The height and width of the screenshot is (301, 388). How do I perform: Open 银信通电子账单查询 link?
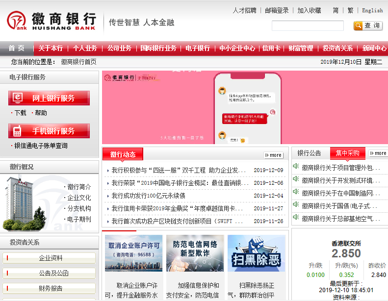pyautogui.click(x=41, y=146)
